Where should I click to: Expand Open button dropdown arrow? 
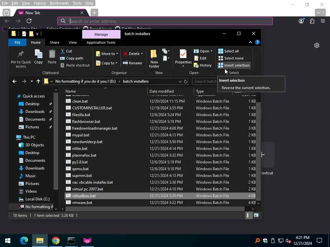(211, 51)
